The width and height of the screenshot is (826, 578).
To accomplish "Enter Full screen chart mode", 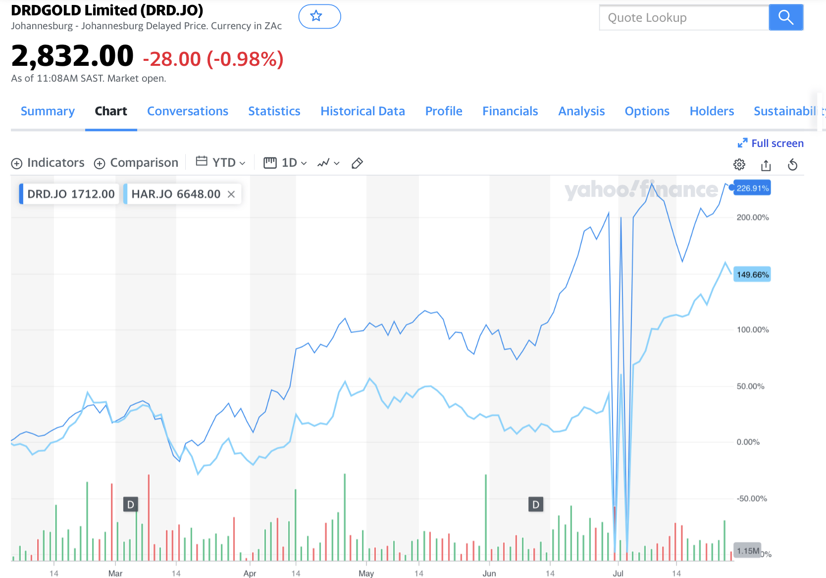I will click(771, 144).
